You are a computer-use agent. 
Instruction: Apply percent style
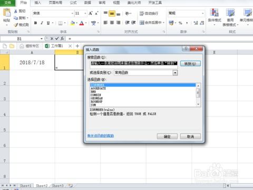click(x=180, y=23)
